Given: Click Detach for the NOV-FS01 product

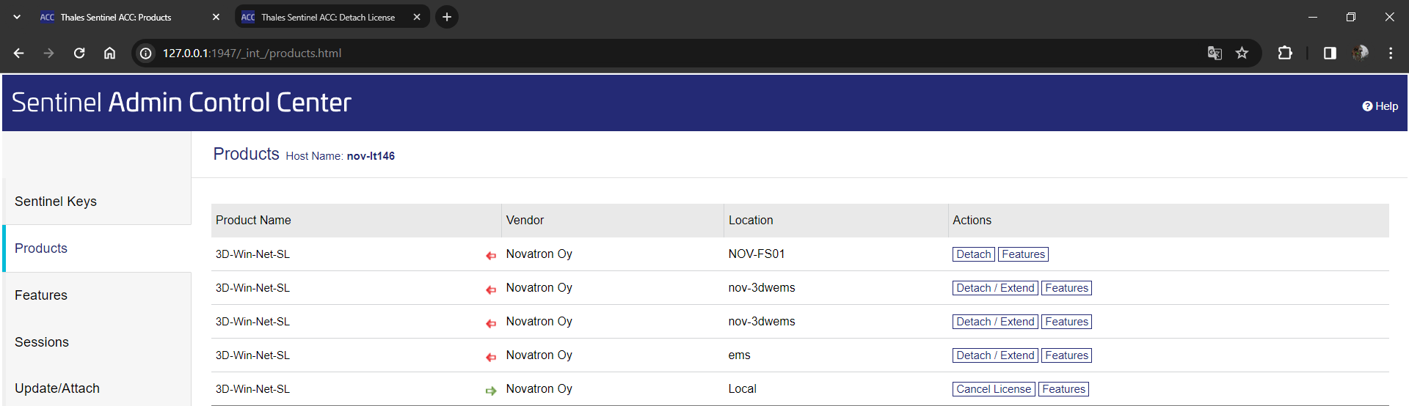Looking at the screenshot, I should click(x=973, y=254).
